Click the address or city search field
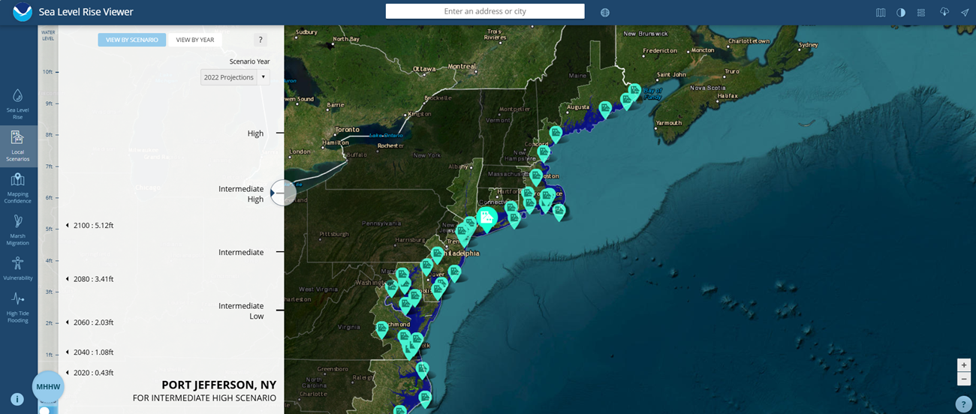Image resolution: width=976 pixels, height=414 pixels. 485,11
